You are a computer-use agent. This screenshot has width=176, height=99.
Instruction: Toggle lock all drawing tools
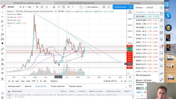(2, 68)
